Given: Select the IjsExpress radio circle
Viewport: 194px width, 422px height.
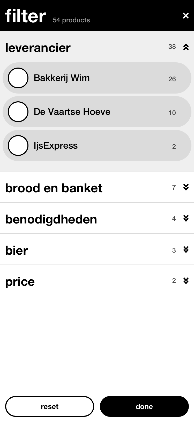Looking at the screenshot, I should pos(18,146).
